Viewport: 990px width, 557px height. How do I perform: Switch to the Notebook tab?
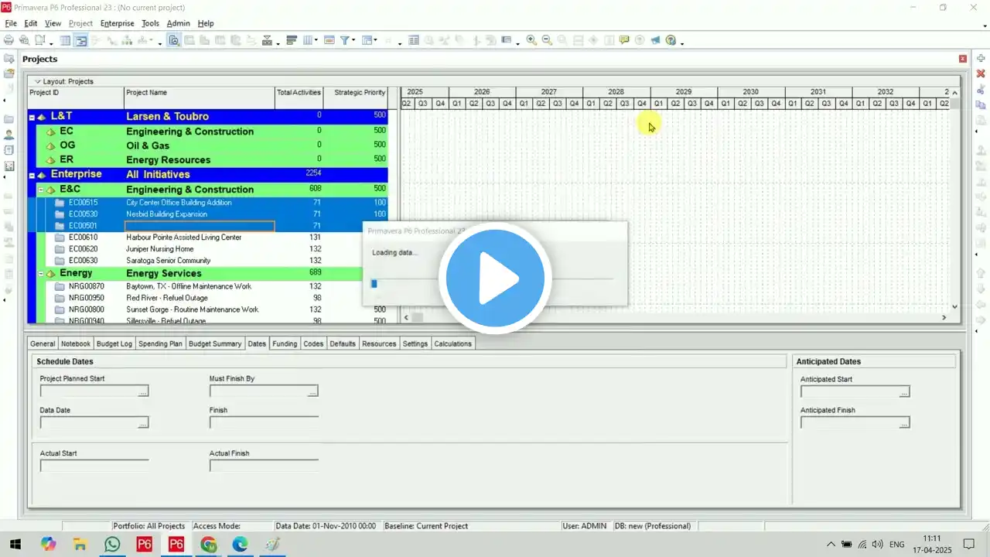76,343
